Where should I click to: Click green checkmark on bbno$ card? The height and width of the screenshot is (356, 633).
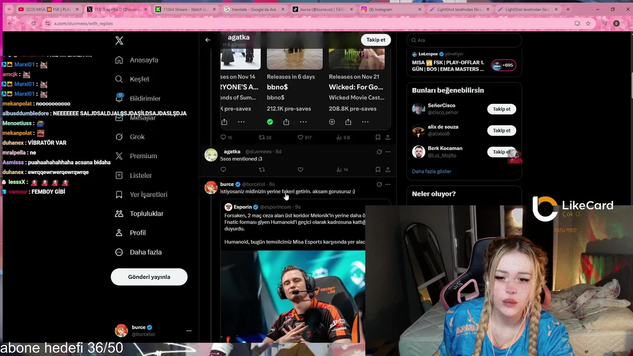(x=270, y=122)
